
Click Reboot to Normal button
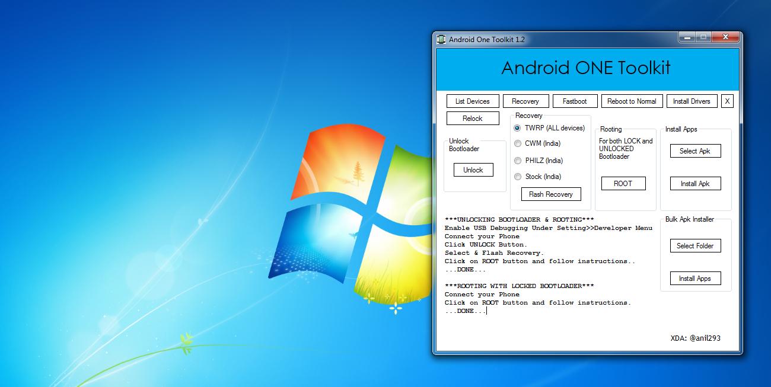pos(632,101)
